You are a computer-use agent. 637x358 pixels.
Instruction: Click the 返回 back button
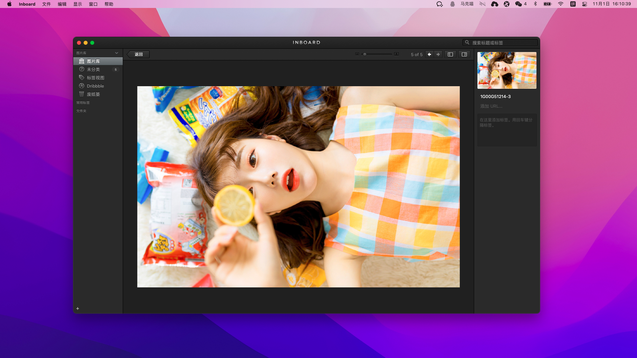point(138,54)
